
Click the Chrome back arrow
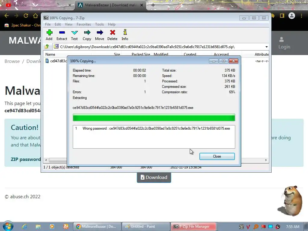7,16
